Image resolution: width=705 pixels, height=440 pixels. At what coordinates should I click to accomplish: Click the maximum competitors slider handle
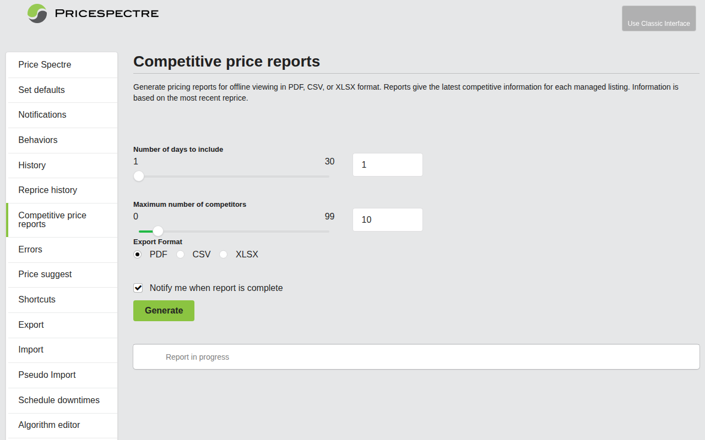tap(158, 231)
